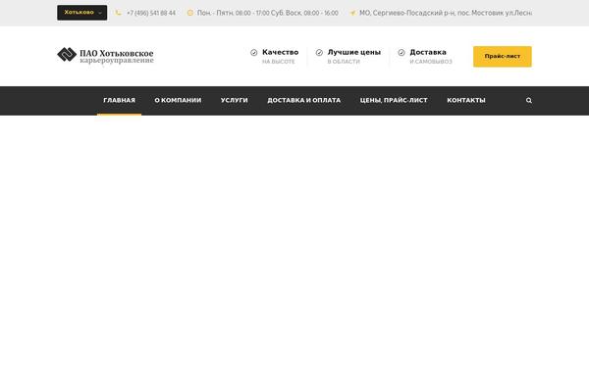Click the checkmark icon beside Лучшие цены
The width and height of the screenshot is (589, 392).
tap(319, 53)
